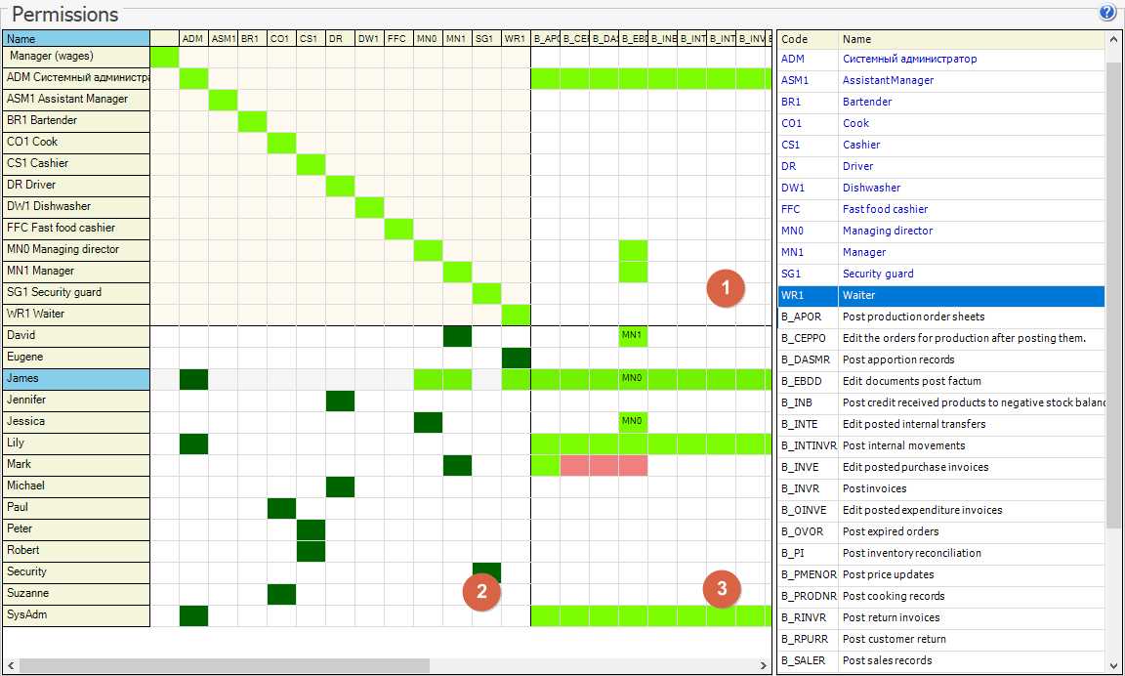Toggle James's ADM role cell
The height and width of the screenshot is (676, 1125).
(x=193, y=379)
